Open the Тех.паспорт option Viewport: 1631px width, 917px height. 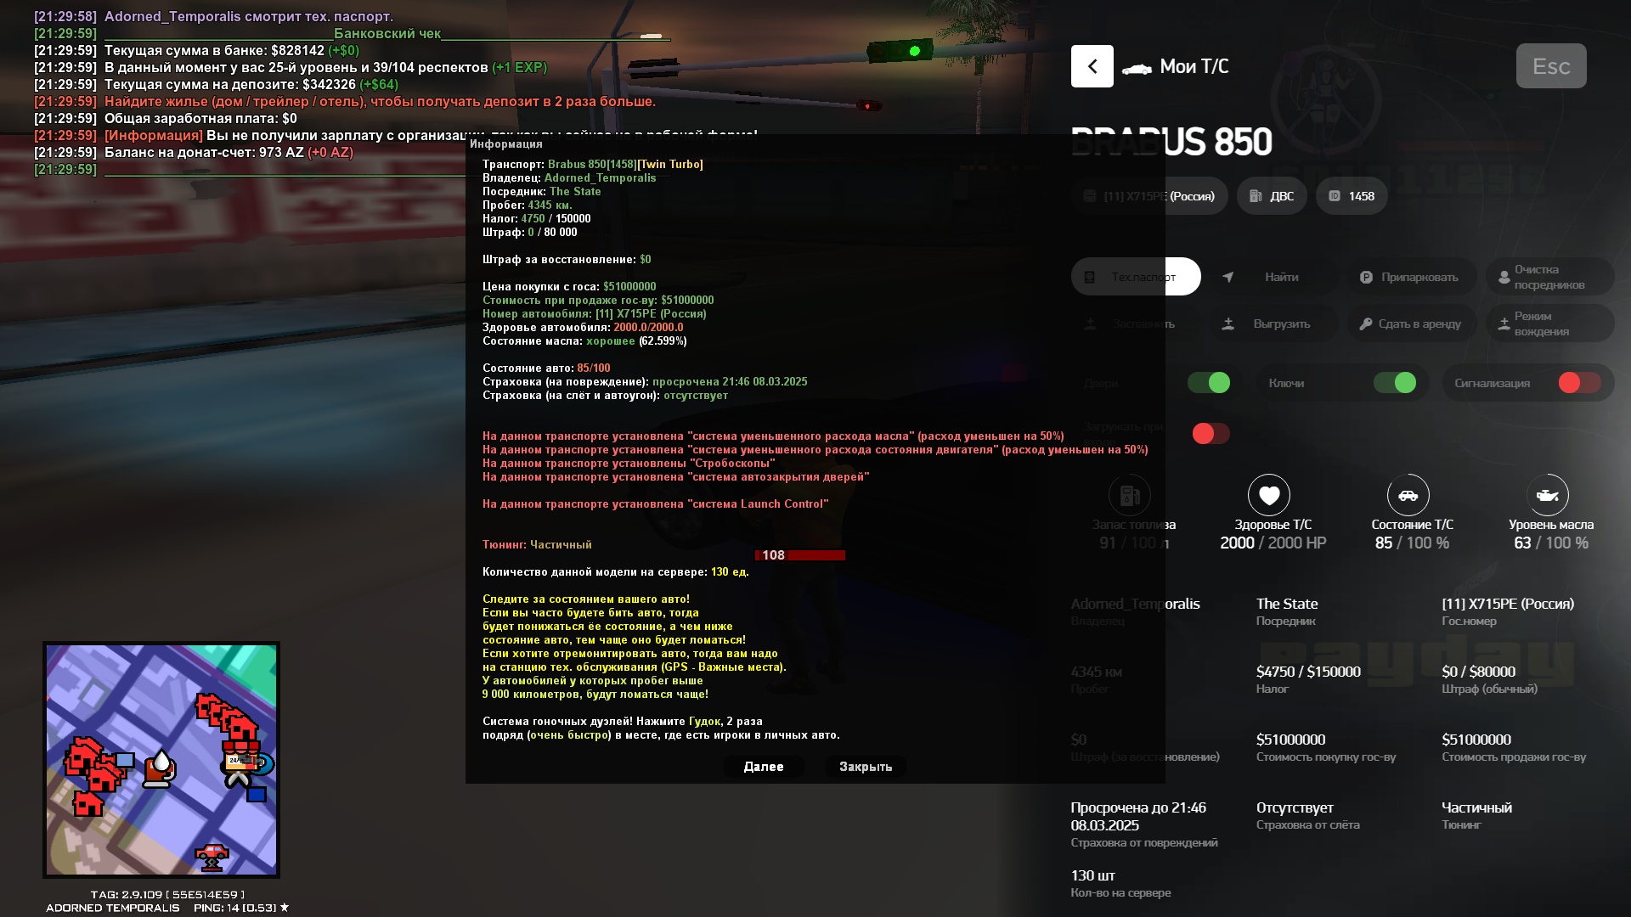(x=1136, y=277)
